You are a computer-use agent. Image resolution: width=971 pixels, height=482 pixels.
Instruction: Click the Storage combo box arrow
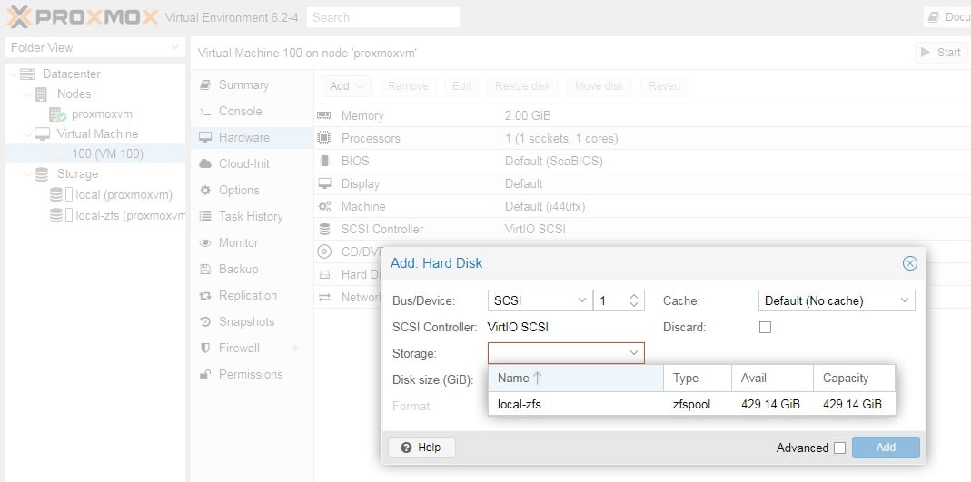tap(633, 353)
